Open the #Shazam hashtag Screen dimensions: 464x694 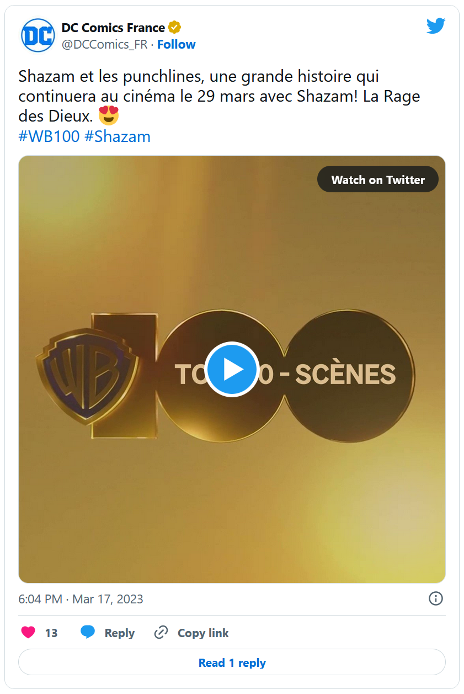pyautogui.click(x=118, y=136)
